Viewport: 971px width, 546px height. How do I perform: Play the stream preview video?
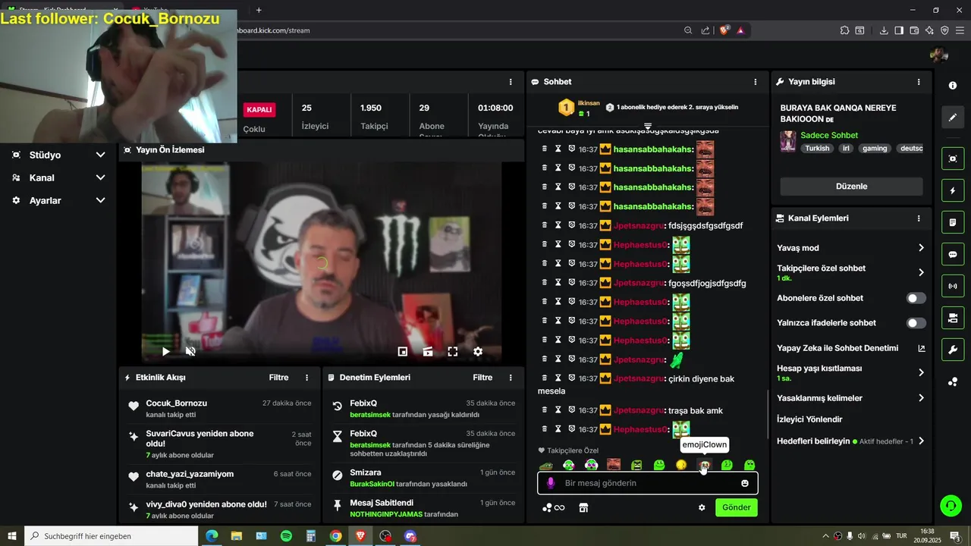[165, 351]
